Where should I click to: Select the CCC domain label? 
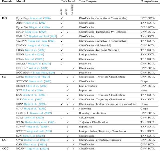(5, 149)
